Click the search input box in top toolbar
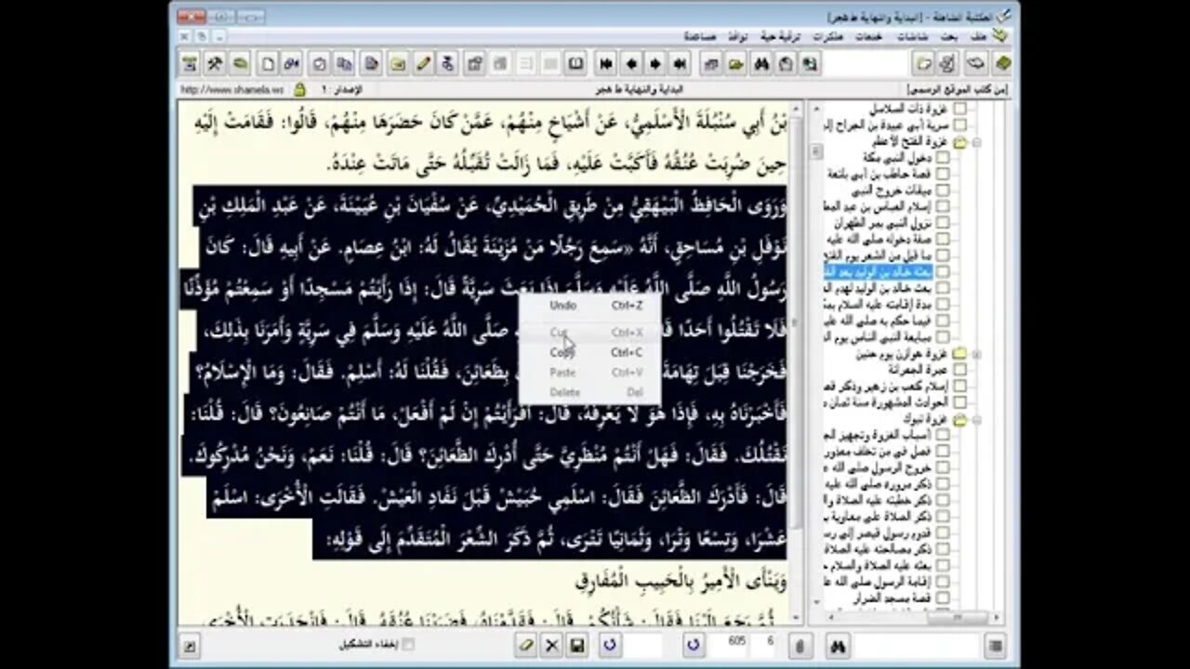 click(x=866, y=63)
